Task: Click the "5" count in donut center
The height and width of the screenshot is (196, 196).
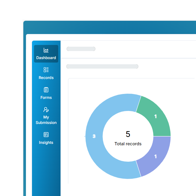Action: point(128,134)
